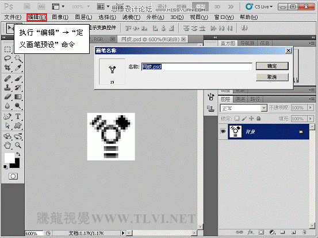318x238 pixels.
Task: Select the History Brush tool
Action: (x=18, y=88)
